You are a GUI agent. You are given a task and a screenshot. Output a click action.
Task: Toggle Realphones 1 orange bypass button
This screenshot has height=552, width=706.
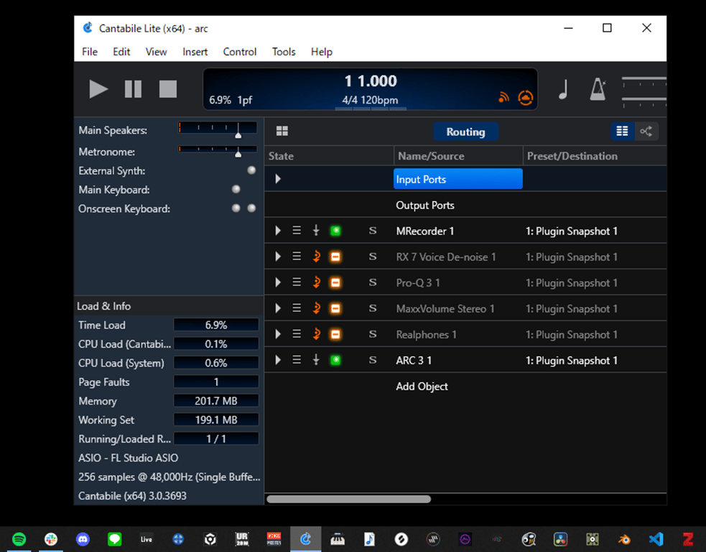335,334
